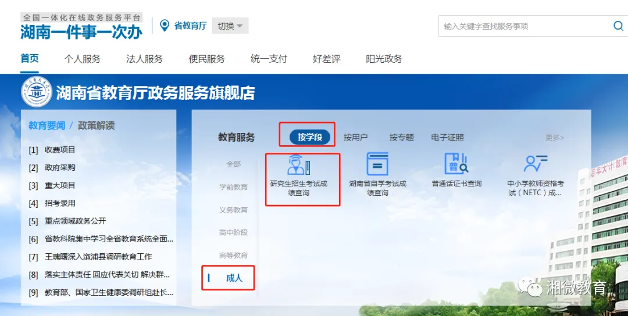The image size is (628, 316).
Task: Select 高等教育 in stage sidebar
Action: 234,255
